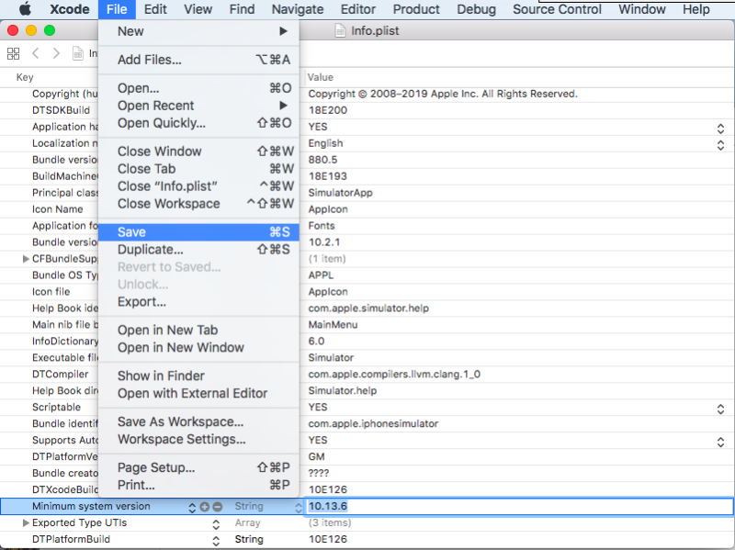Open the Open Recent submenu
The width and height of the screenshot is (735, 550).
[199, 106]
